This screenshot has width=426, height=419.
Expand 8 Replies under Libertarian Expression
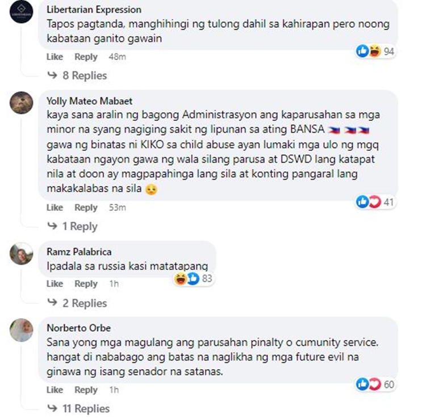pos(77,75)
